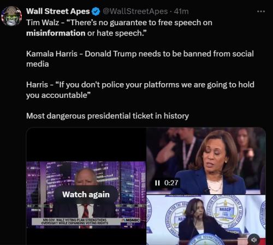
Task: Open the 41m timestamp permalink
Action: tap(181, 11)
